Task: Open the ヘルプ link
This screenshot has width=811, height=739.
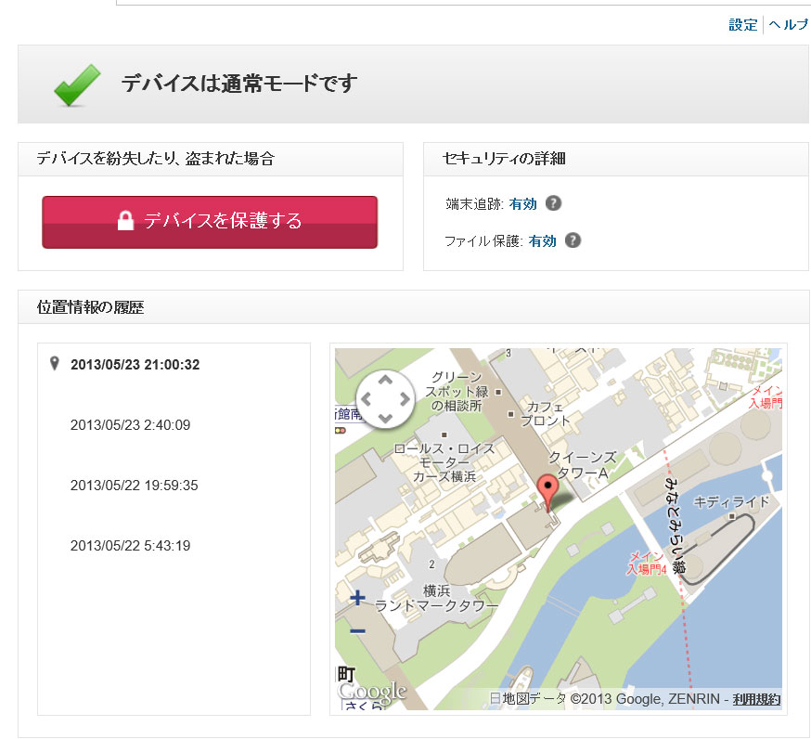Action: coord(789,24)
